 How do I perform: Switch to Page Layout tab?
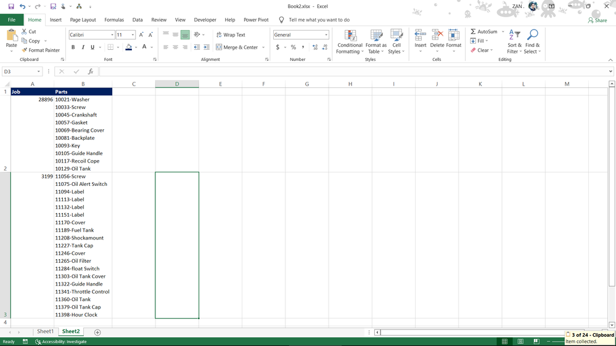pyautogui.click(x=83, y=20)
